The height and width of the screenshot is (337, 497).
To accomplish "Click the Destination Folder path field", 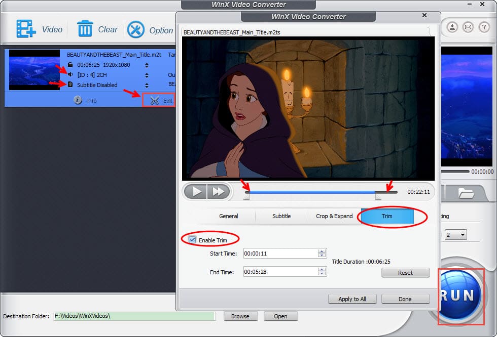I will [x=135, y=316].
